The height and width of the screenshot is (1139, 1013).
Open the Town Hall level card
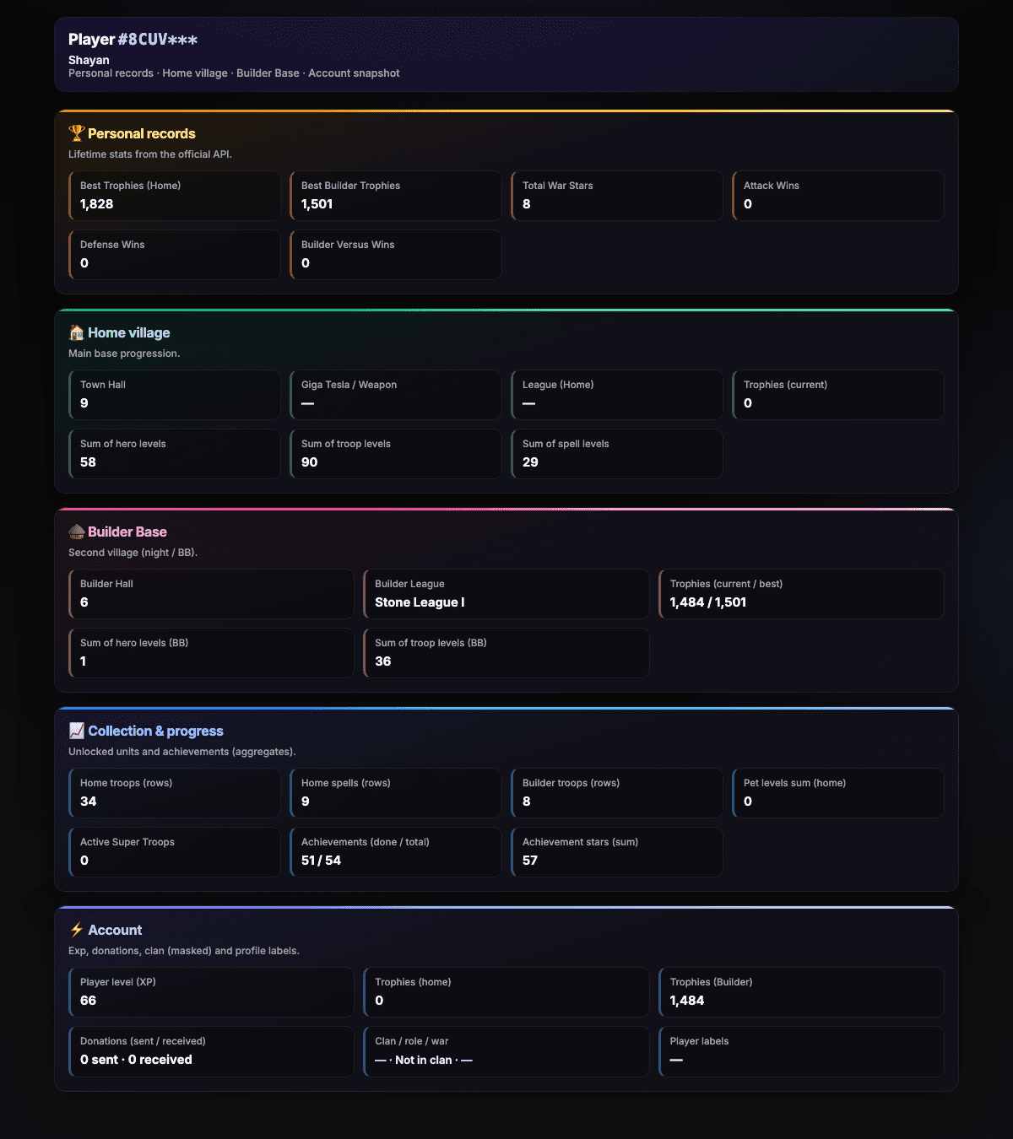pyautogui.click(x=175, y=395)
